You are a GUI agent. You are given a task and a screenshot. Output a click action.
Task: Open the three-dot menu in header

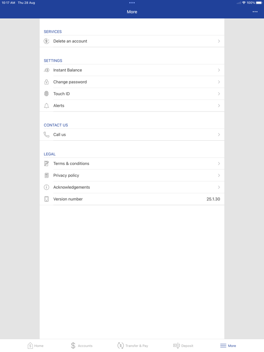[255, 11]
